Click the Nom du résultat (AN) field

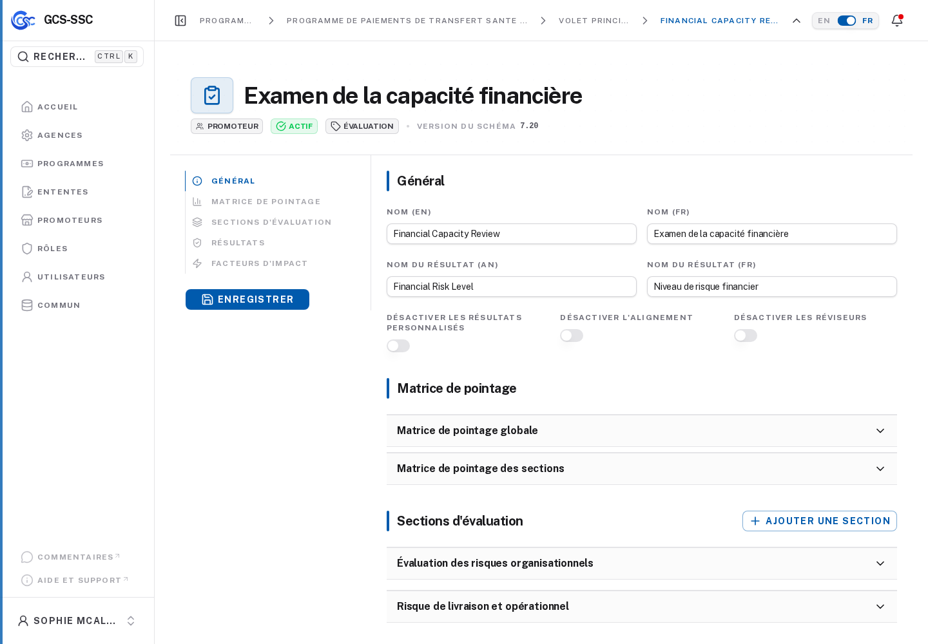[x=512, y=287]
